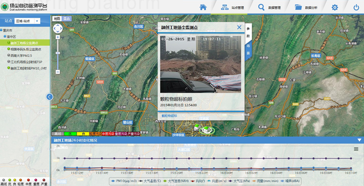Viewport: 364px width, 186px height.
Task: Click the map pan navigation control
Action: [x=58, y=28]
